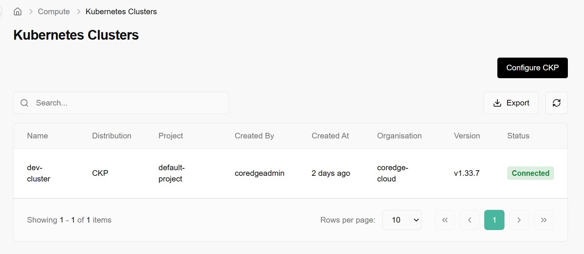584x254 pixels.
Task: Click the Configure CKP button
Action: 532,68
